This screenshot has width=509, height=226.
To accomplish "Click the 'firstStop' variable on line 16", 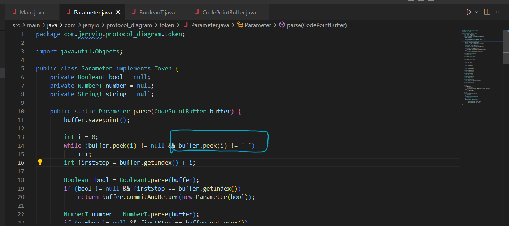I will tap(93, 162).
